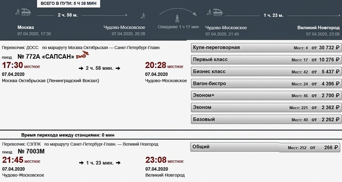This screenshot has width=342, height=182.
Task: Click train icon for second route leg
Action: pos(218,12)
